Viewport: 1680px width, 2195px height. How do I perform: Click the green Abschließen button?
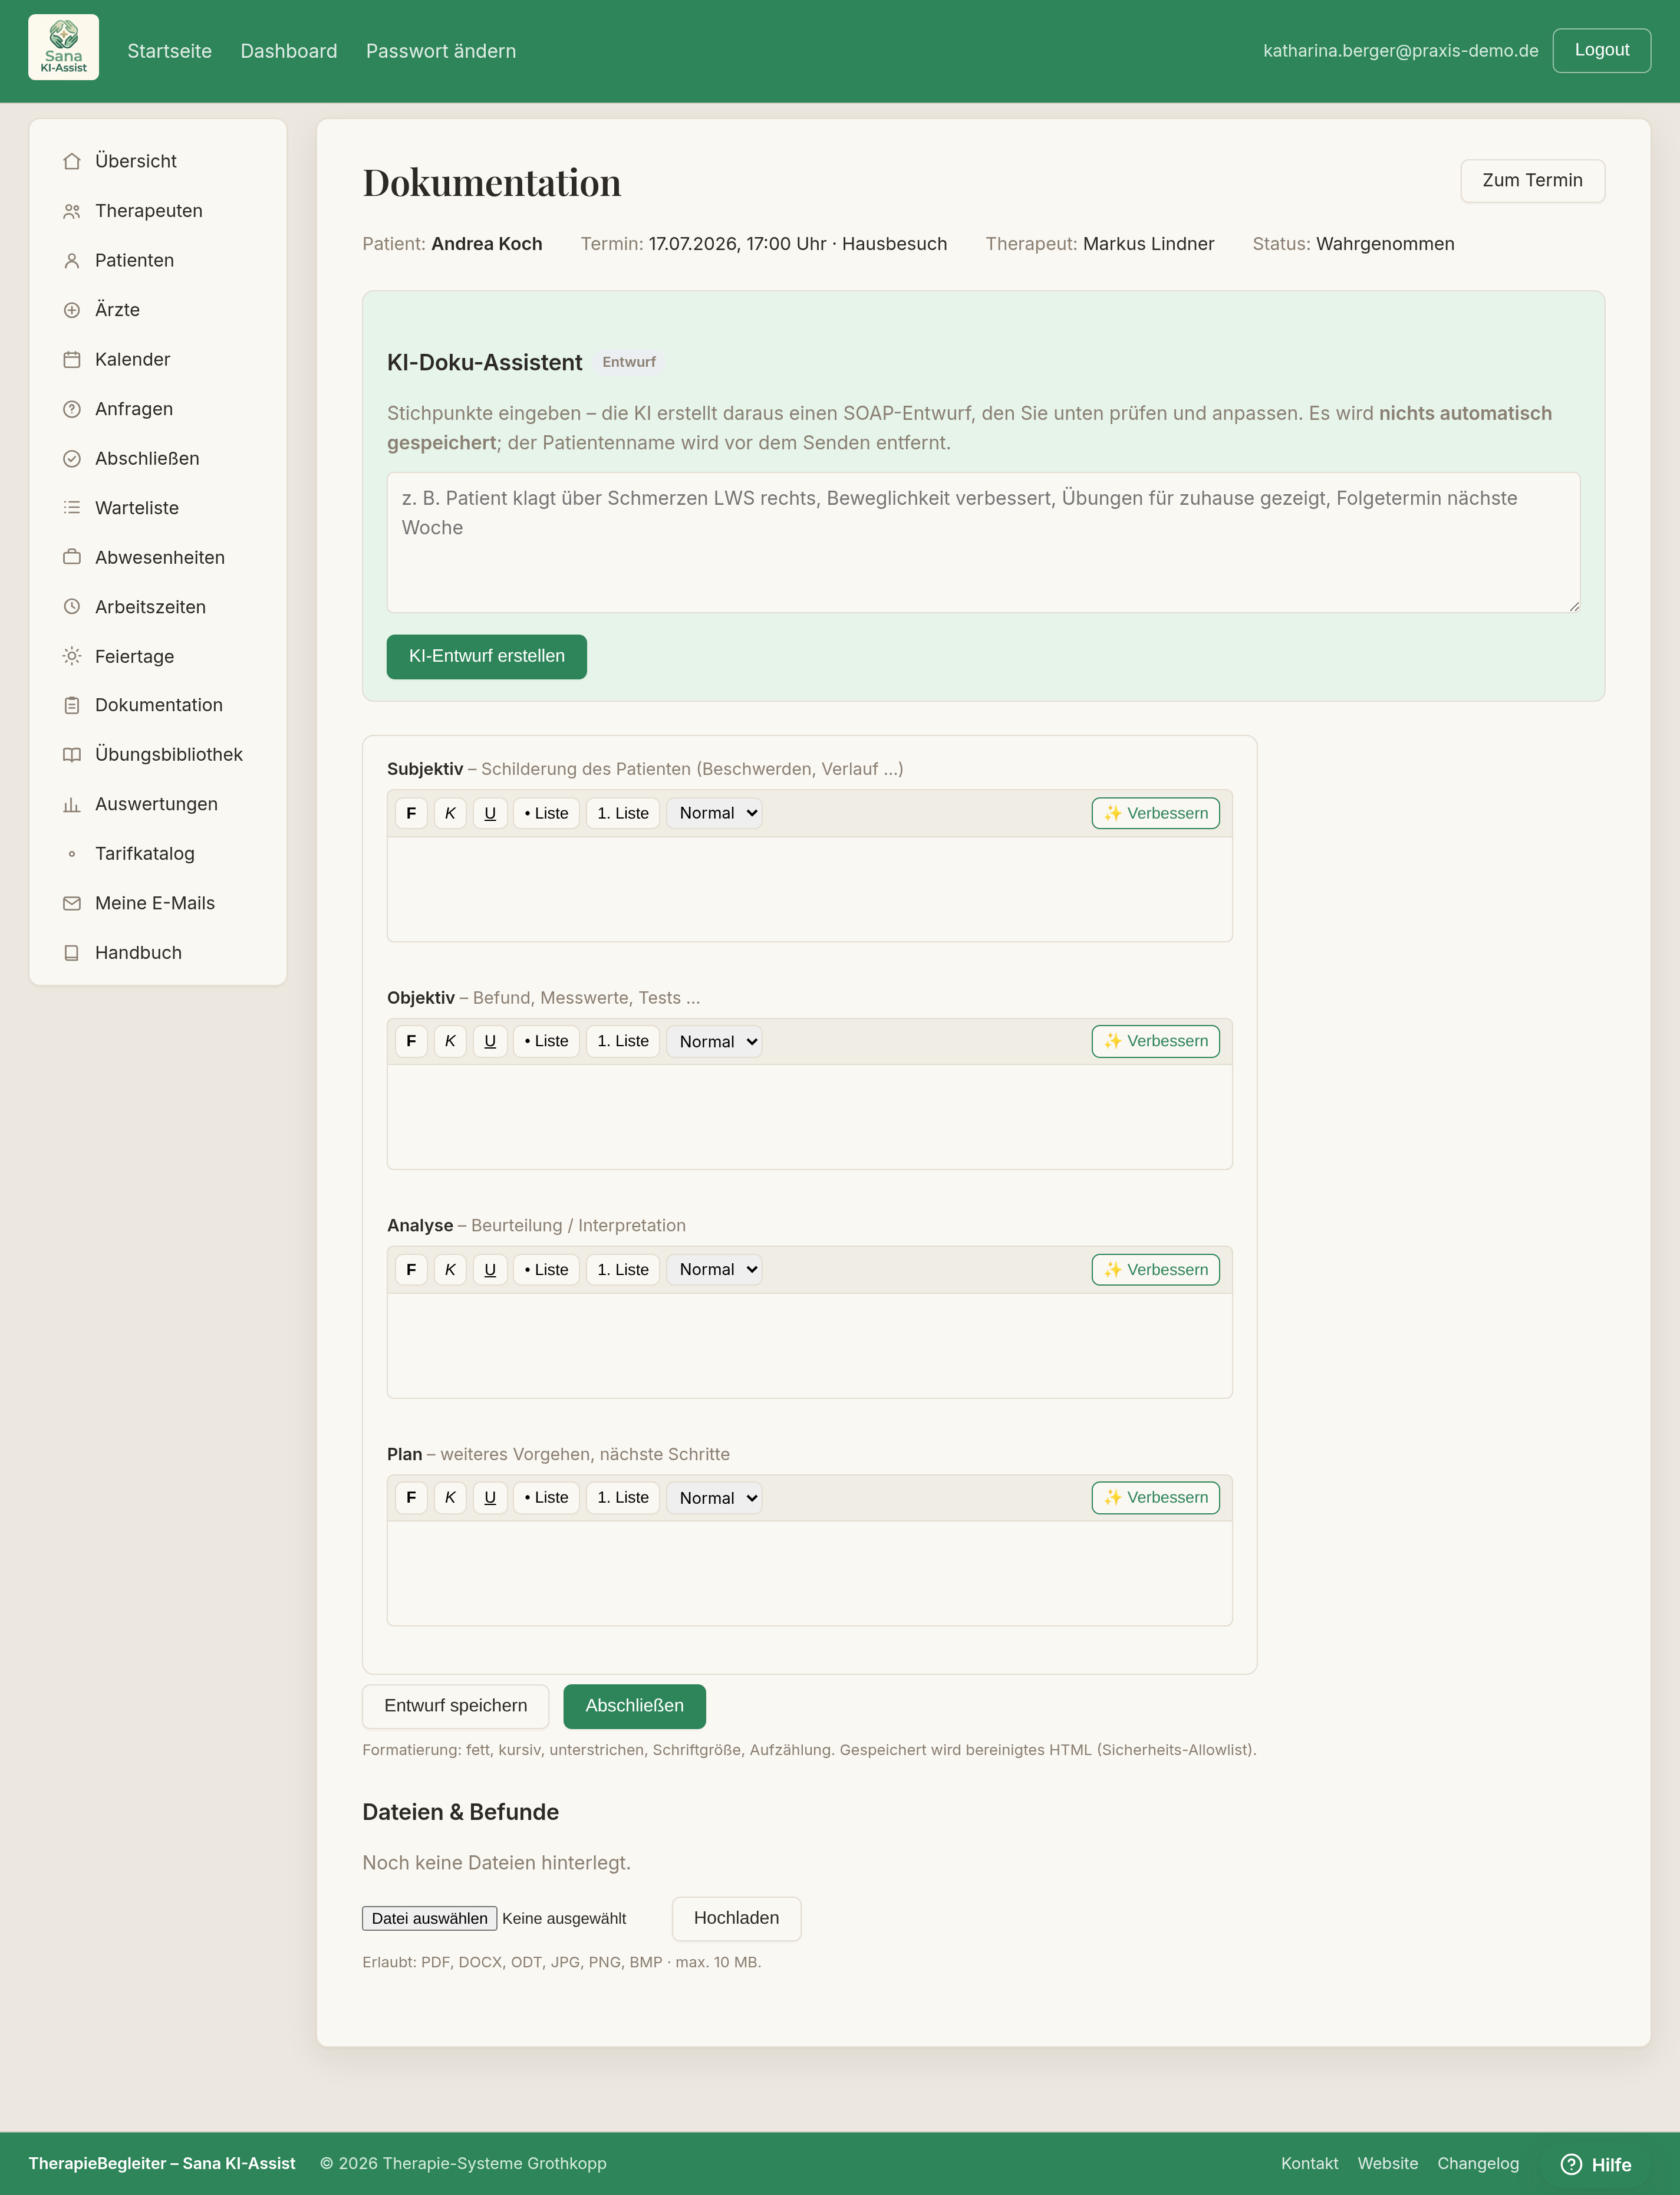[x=635, y=1706]
